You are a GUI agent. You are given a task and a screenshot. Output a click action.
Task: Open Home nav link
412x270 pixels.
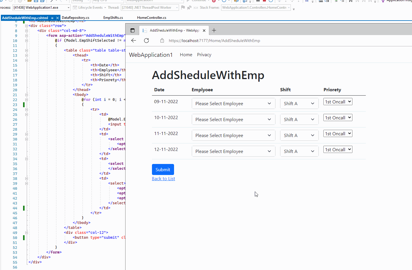(x=186, y=55)
